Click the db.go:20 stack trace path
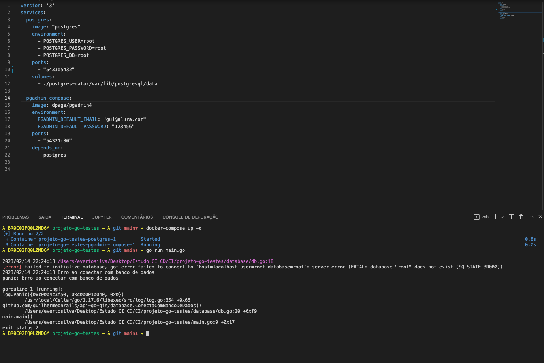Viewport: 544px width, 363px height. pos(141,311)
